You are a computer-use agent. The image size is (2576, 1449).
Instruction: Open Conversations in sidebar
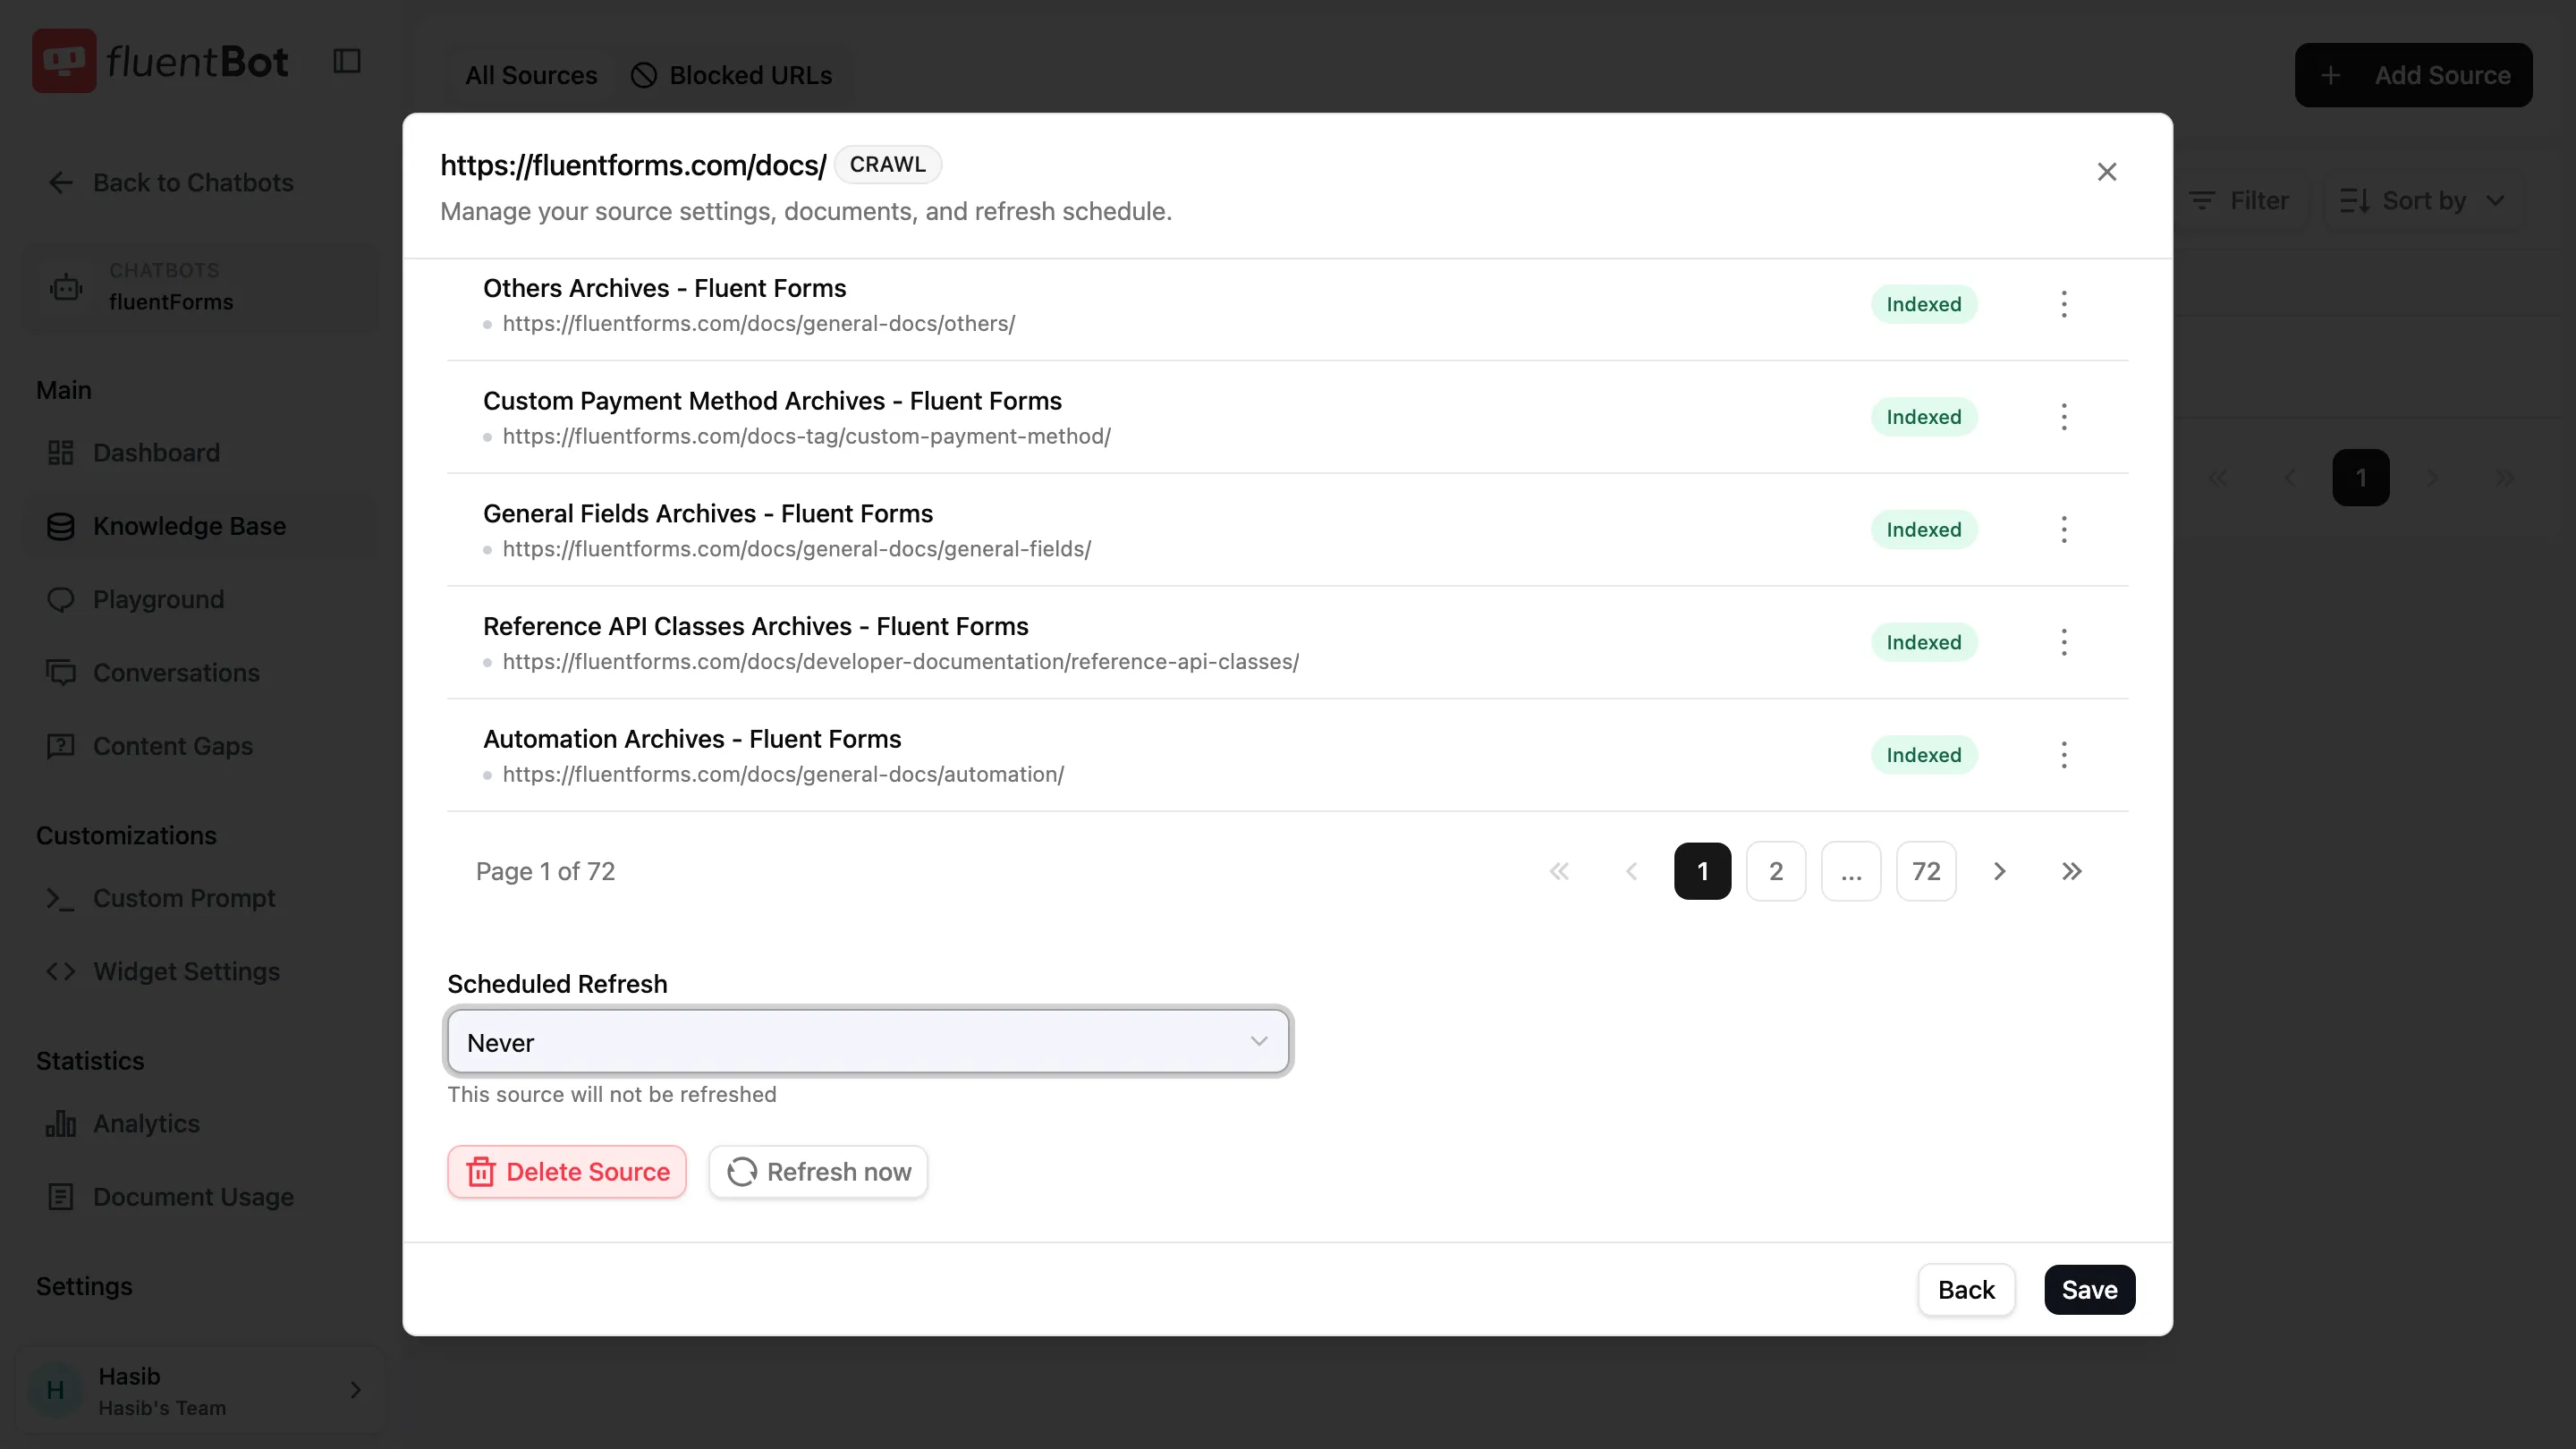click(199, 673)
